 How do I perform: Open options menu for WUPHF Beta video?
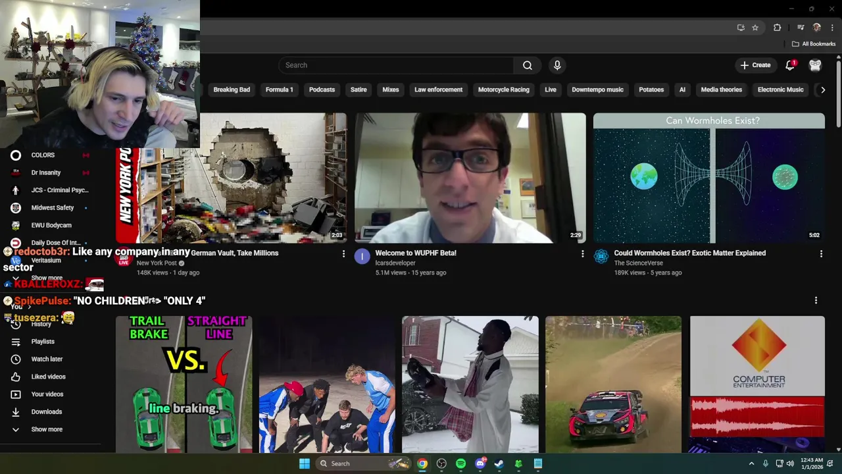point(582,253)
